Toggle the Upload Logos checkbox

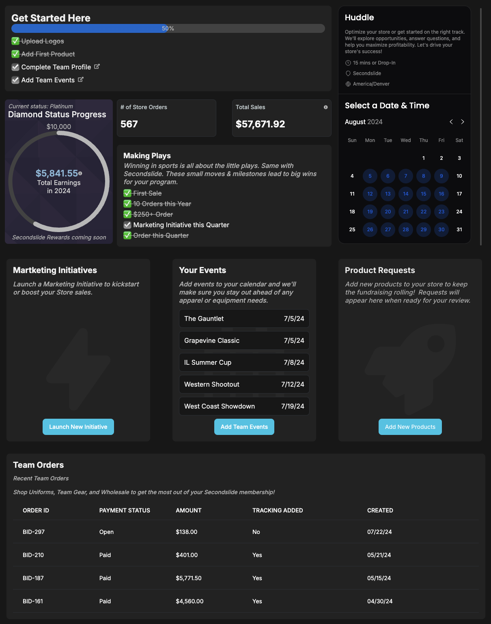pyautogui.click(x=15, y=41)
